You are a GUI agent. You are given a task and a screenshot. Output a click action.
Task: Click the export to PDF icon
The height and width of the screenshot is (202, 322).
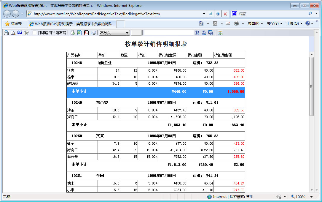[86, 33]
